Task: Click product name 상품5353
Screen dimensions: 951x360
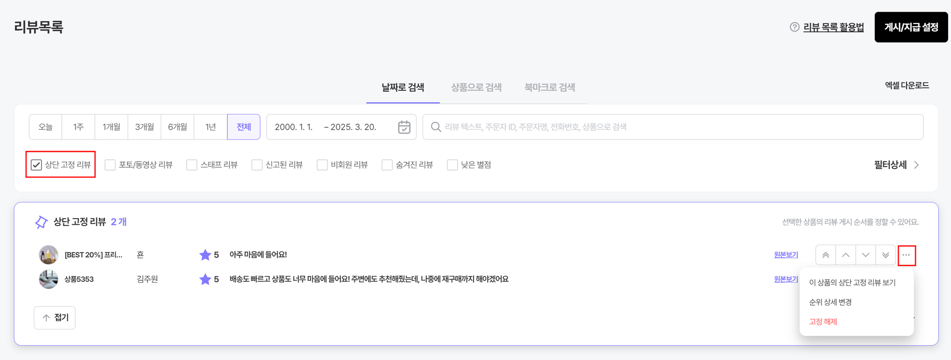Action: tap(79, 279)
